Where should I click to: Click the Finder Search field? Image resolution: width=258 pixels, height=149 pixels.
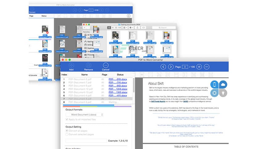pyautogui.click(x=164, y=28)
